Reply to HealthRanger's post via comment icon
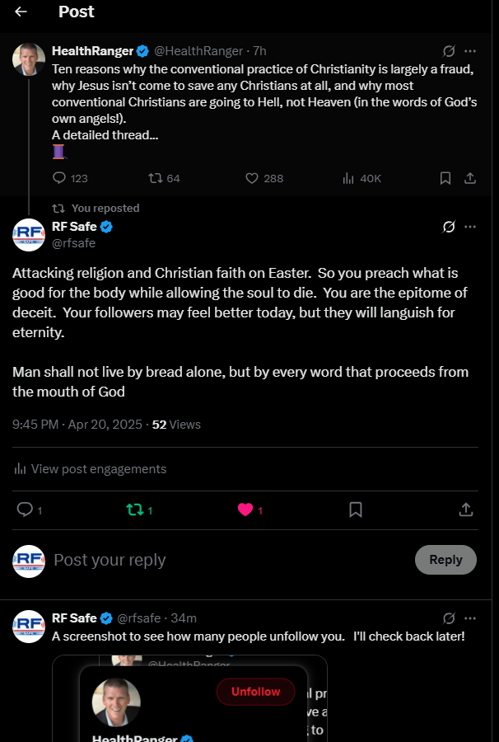 tap(59, 178)
